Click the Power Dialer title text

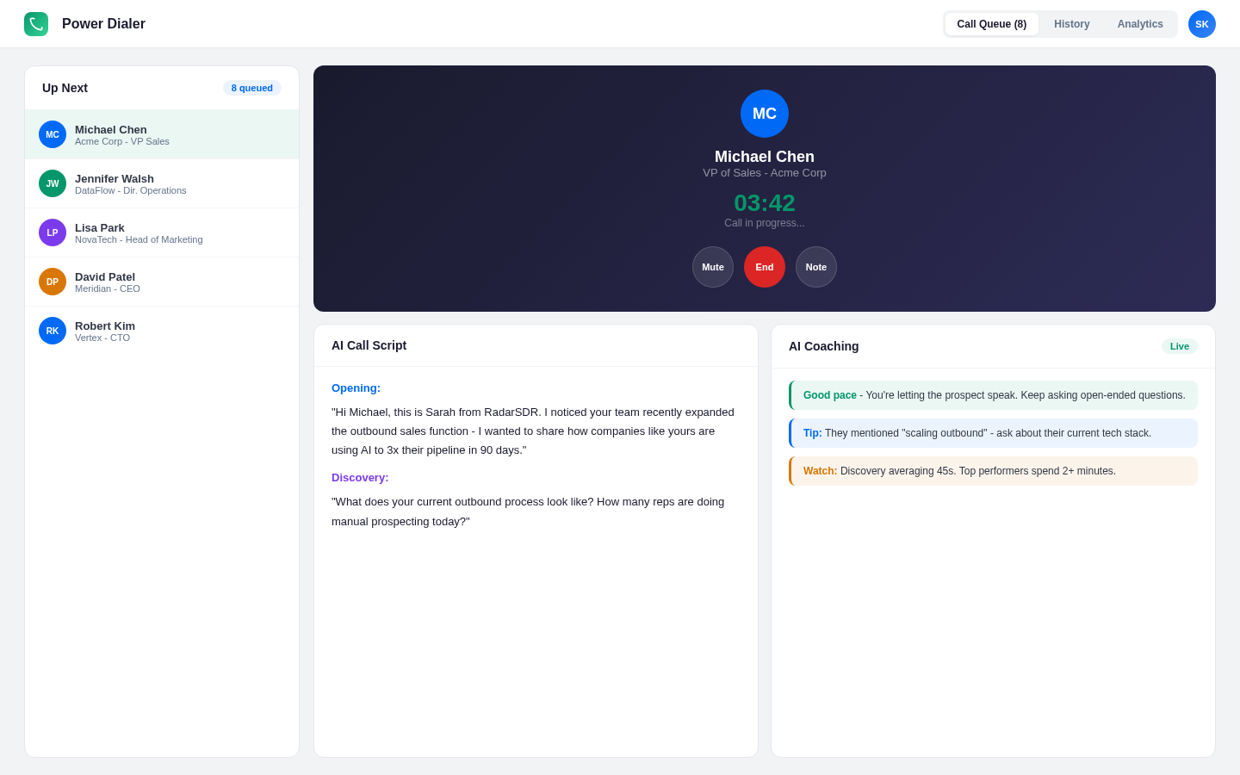[103, 24]
